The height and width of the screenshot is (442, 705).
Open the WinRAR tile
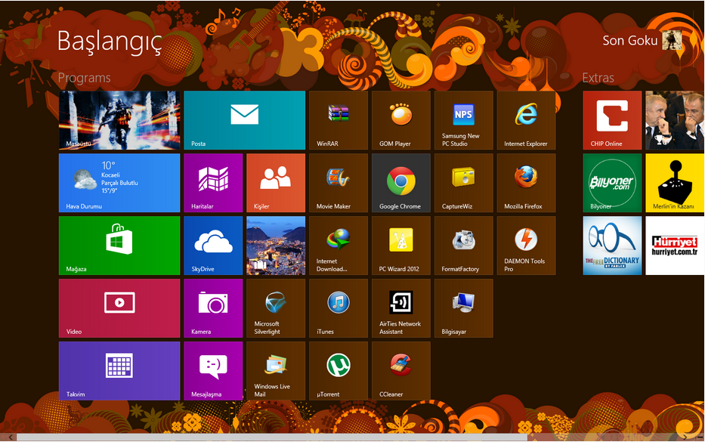click(x=338, y=120)
